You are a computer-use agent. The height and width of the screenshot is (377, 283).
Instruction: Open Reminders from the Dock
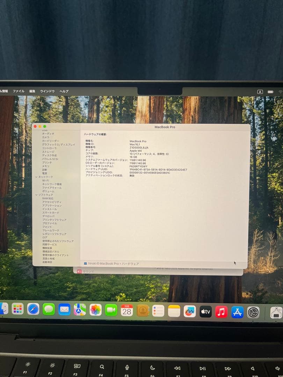(x=158, y=311)
